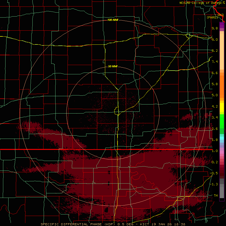Select the 8.2 scale label
Image resolution: width=226 pixels, height=226 pixels.
pyautogui.click(x=215, y=50)
